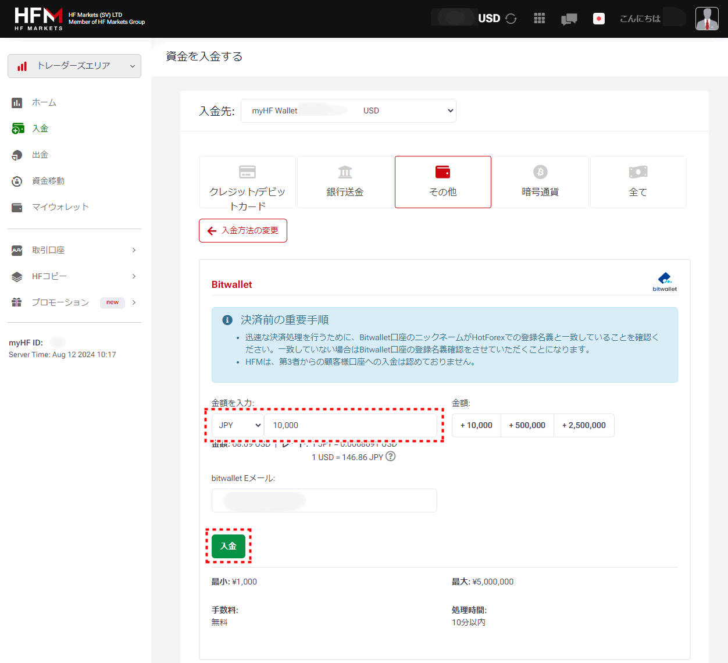Screen dimensions: 728x663
Task: Click the 10分以内 processing time text
Action: click(469, 622)
